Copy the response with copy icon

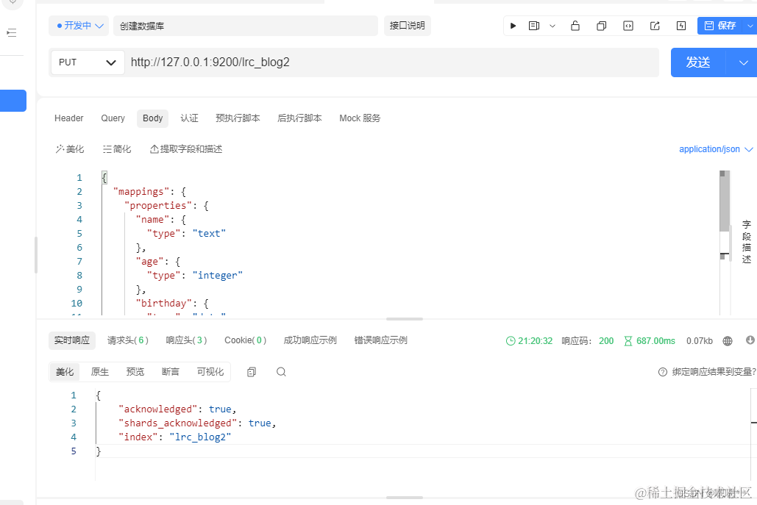(252, 372)
